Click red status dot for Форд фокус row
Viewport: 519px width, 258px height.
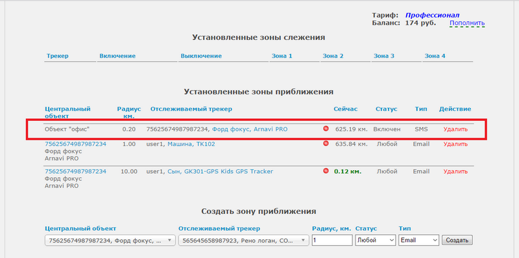pos(326,129)
